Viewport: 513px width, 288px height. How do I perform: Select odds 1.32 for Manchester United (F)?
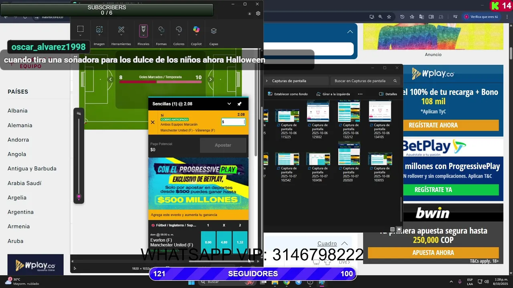tap(240, 242)
